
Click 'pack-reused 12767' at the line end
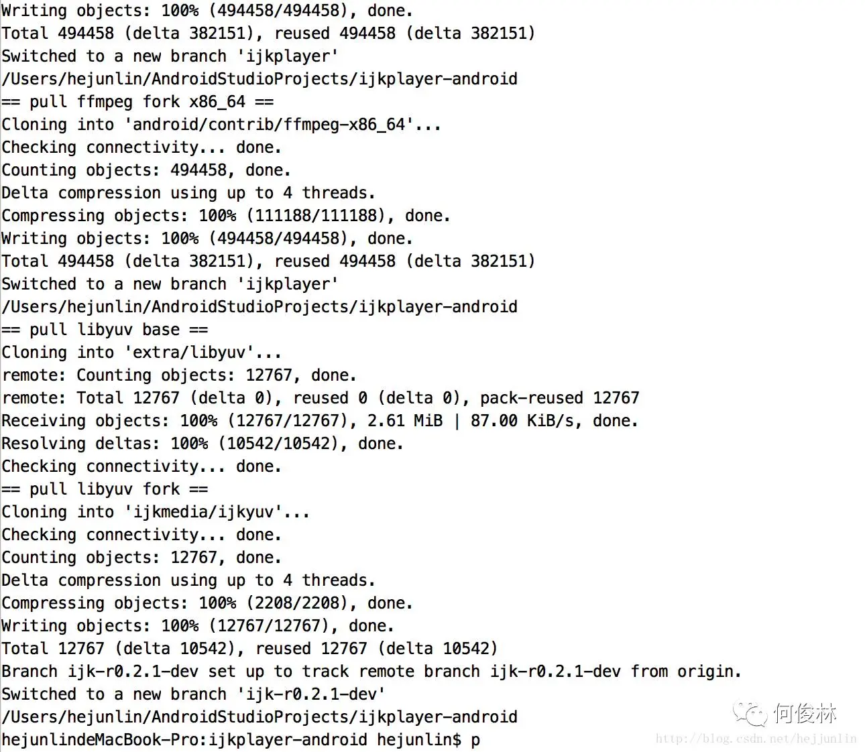560,398
